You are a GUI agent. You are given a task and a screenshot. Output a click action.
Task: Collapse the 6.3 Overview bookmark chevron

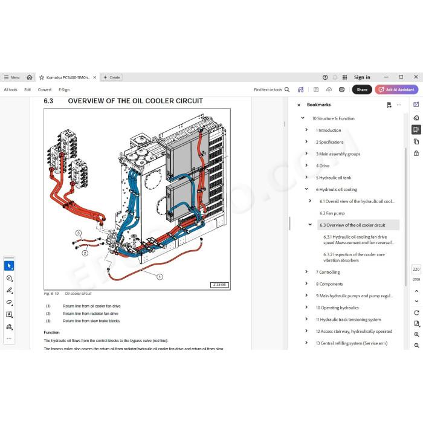tap(310, 224)
